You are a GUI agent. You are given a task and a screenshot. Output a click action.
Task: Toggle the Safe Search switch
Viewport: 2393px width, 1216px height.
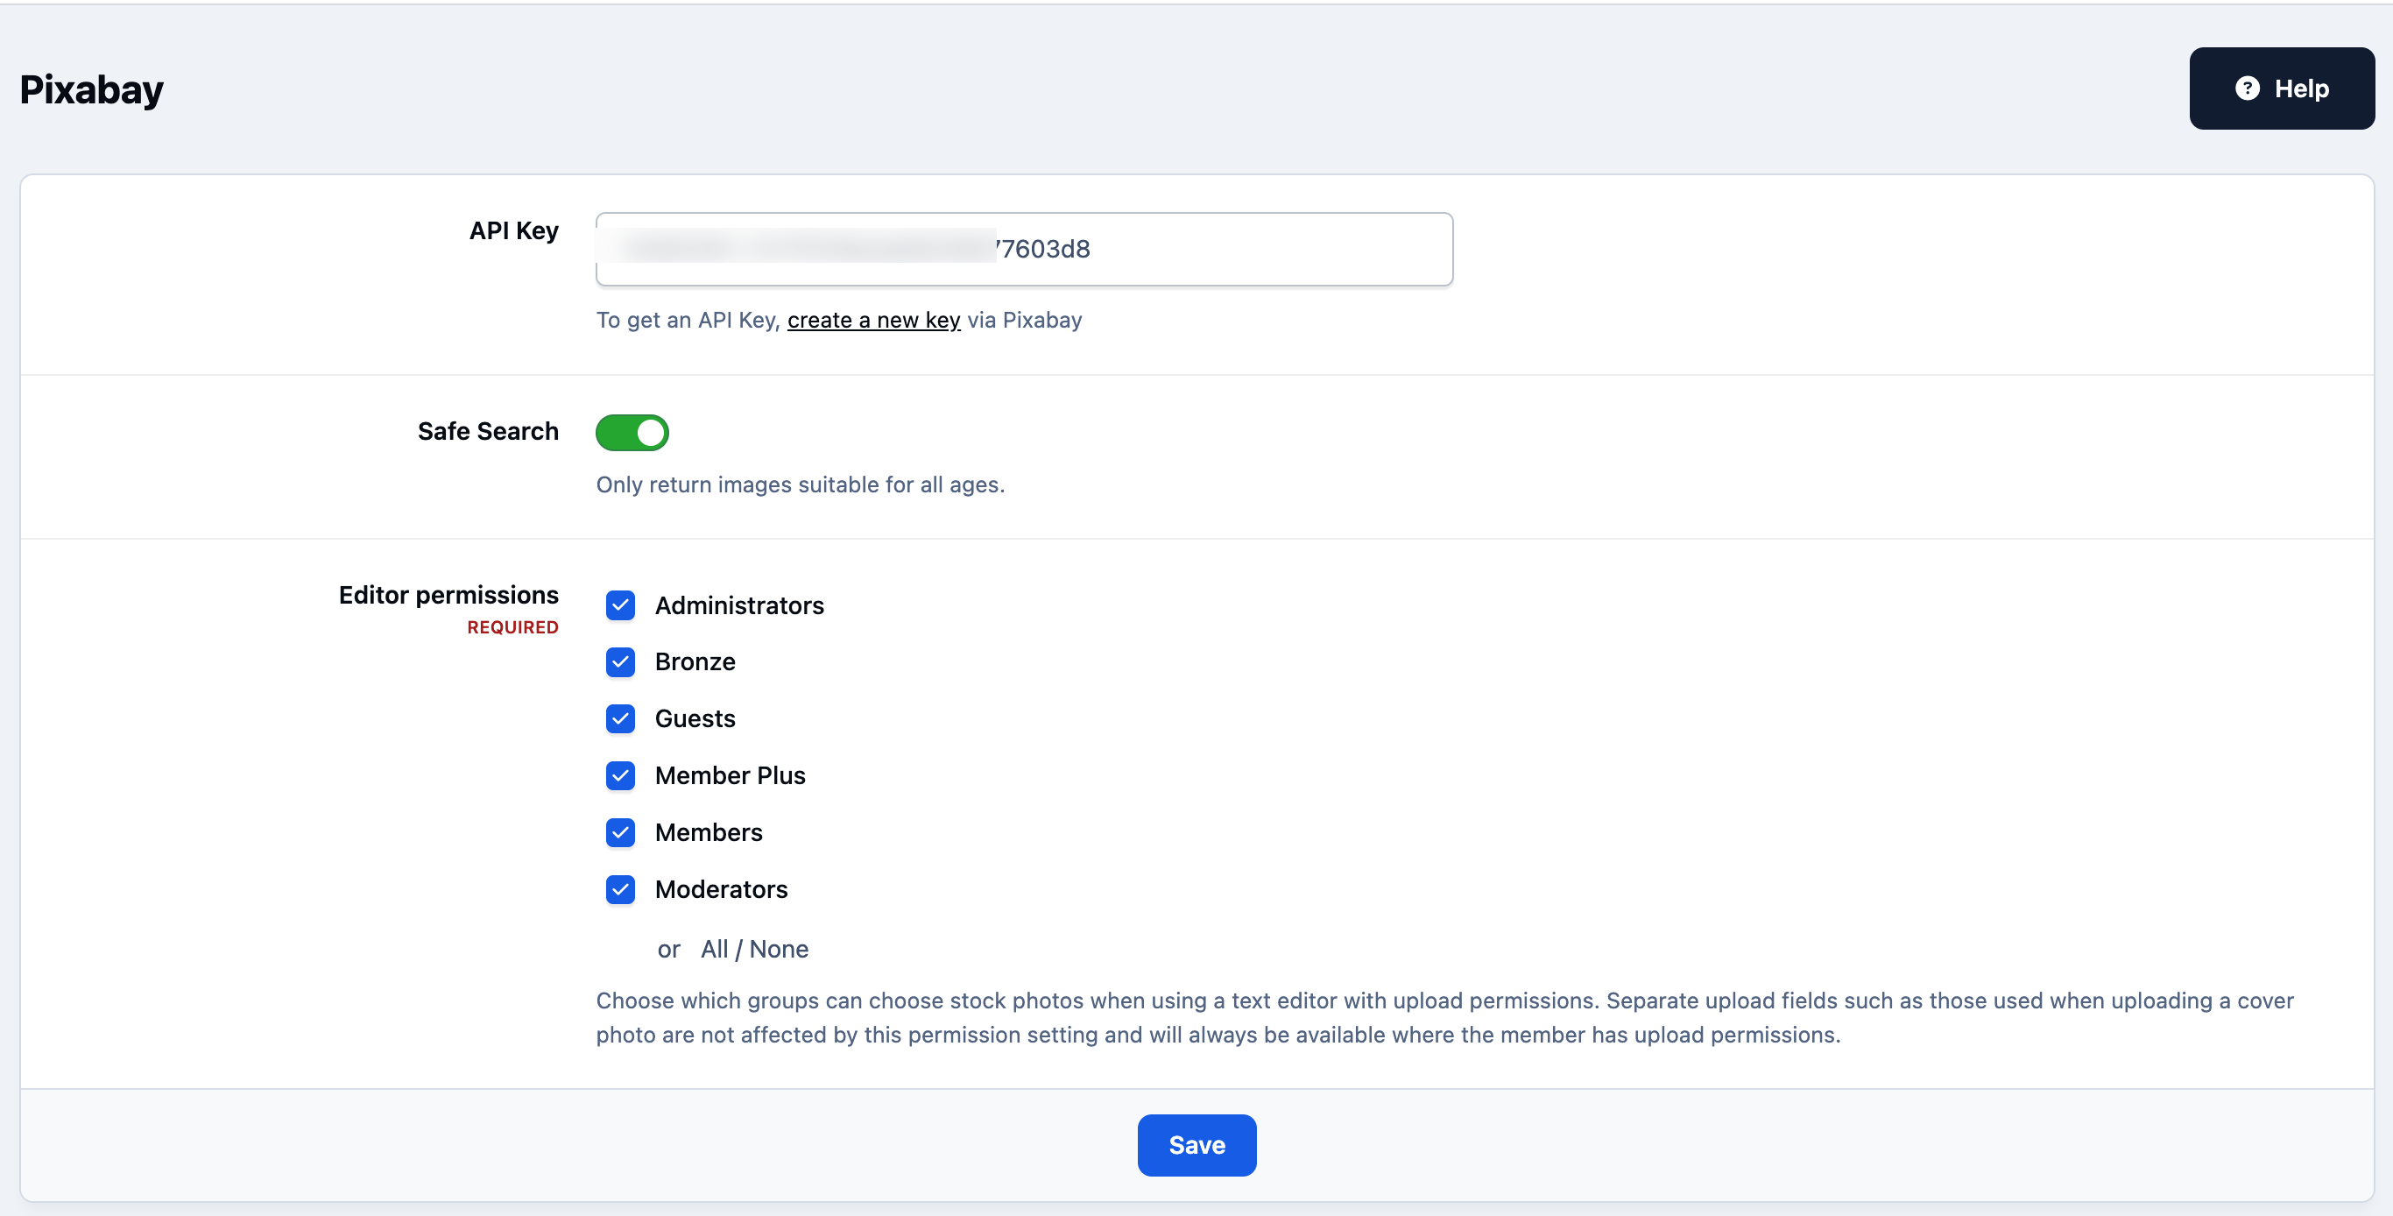pyautogui.click(x=632, y=432)
